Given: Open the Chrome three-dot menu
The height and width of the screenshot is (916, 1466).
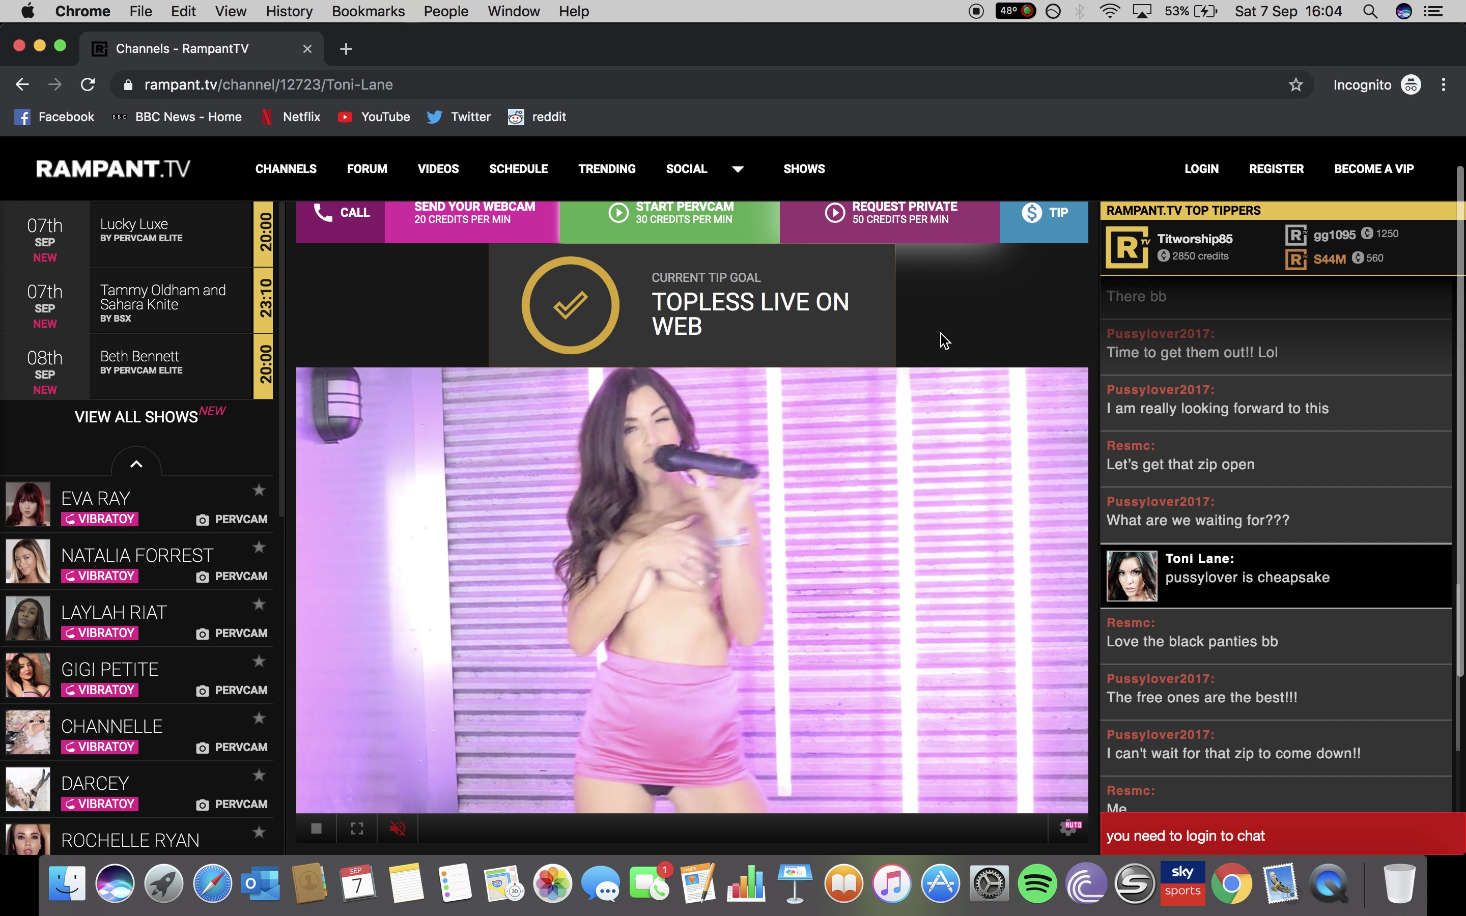Looking at the screenshot, I should coord(1444,85).
